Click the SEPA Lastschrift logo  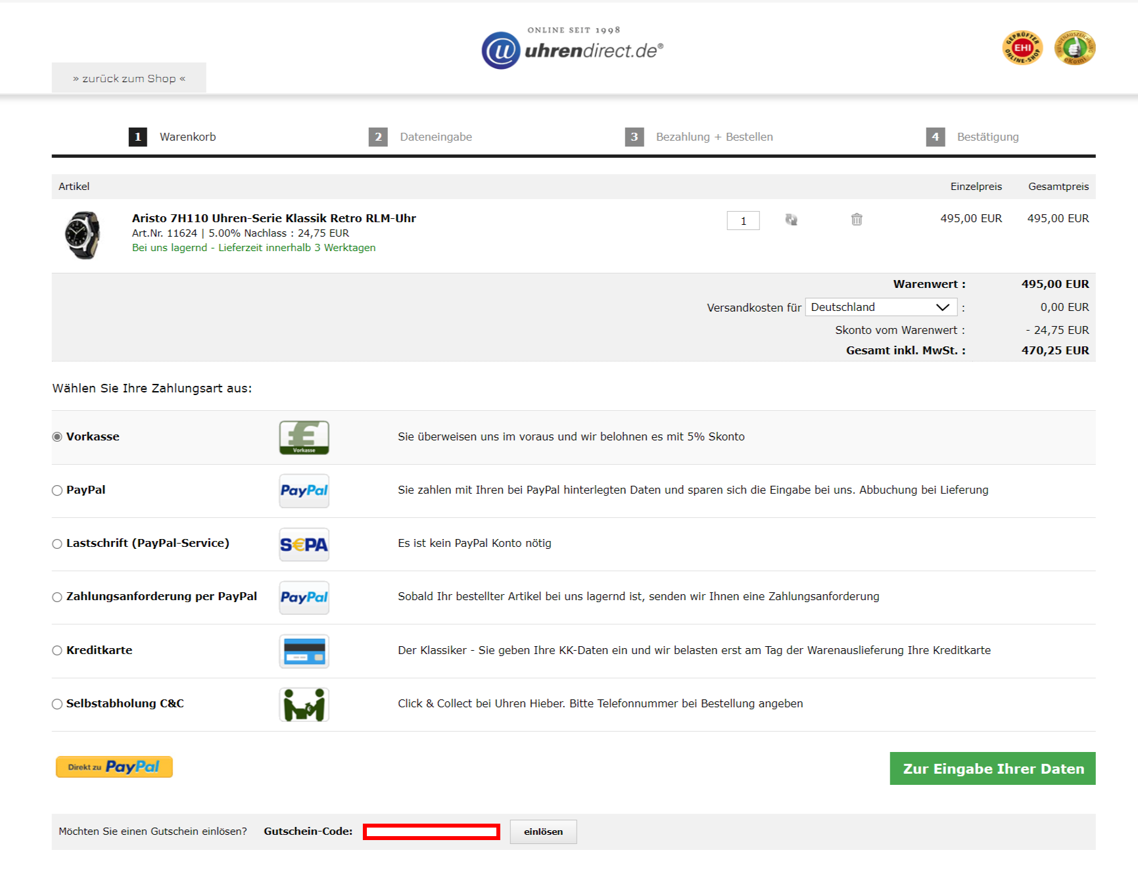(304, 544)
